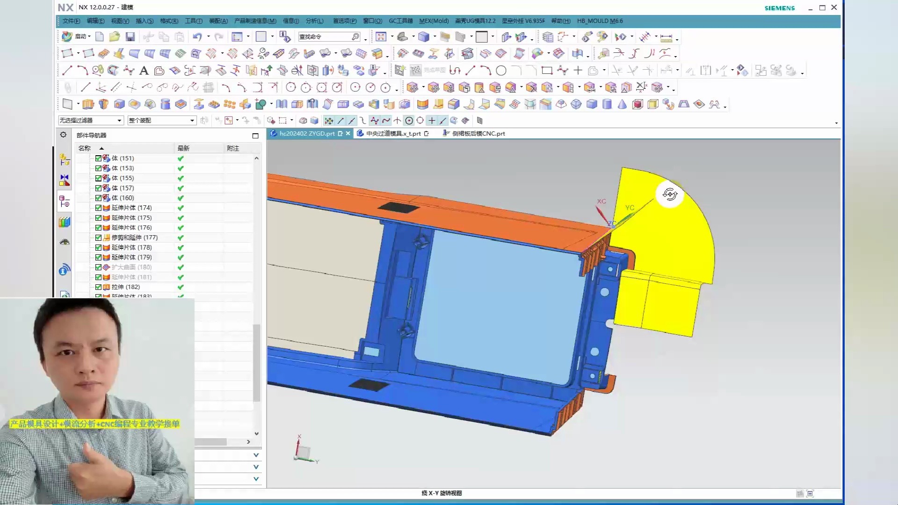Click the Undo arrow icon
The width and height of the screenshot is (898, 505).
197,36
